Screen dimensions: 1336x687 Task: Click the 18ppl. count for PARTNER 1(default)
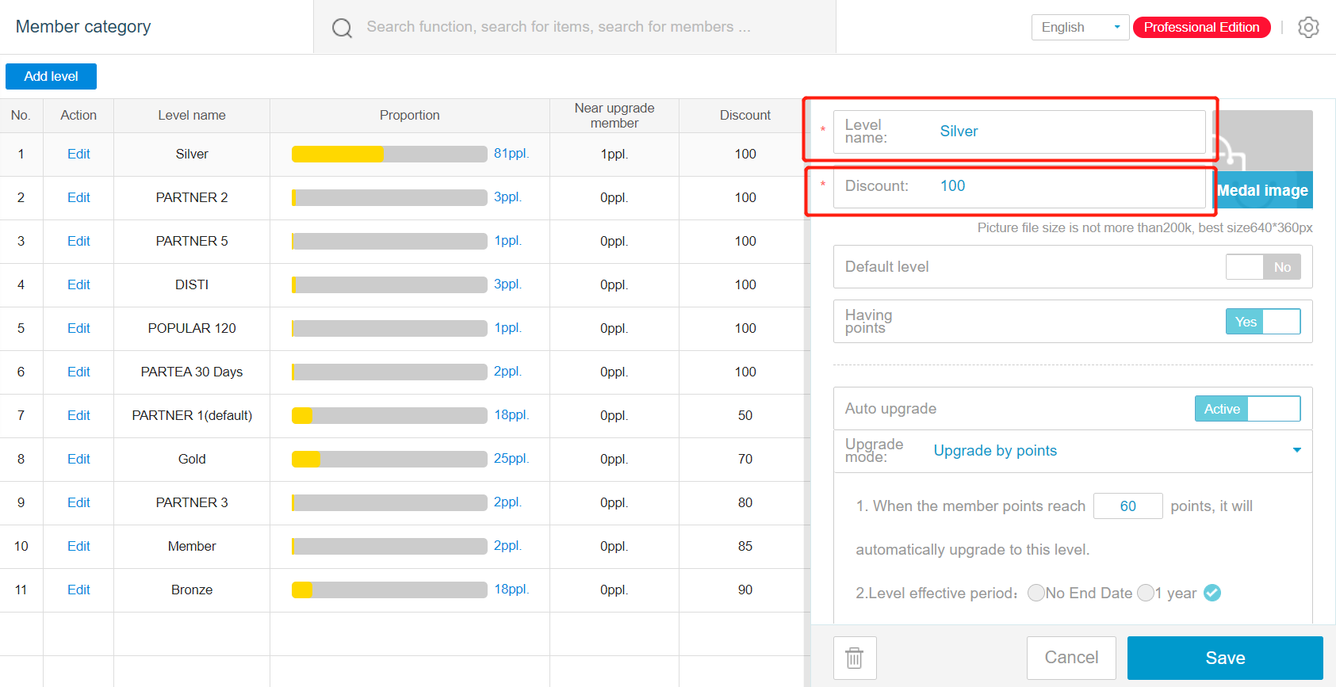[511, 414]
